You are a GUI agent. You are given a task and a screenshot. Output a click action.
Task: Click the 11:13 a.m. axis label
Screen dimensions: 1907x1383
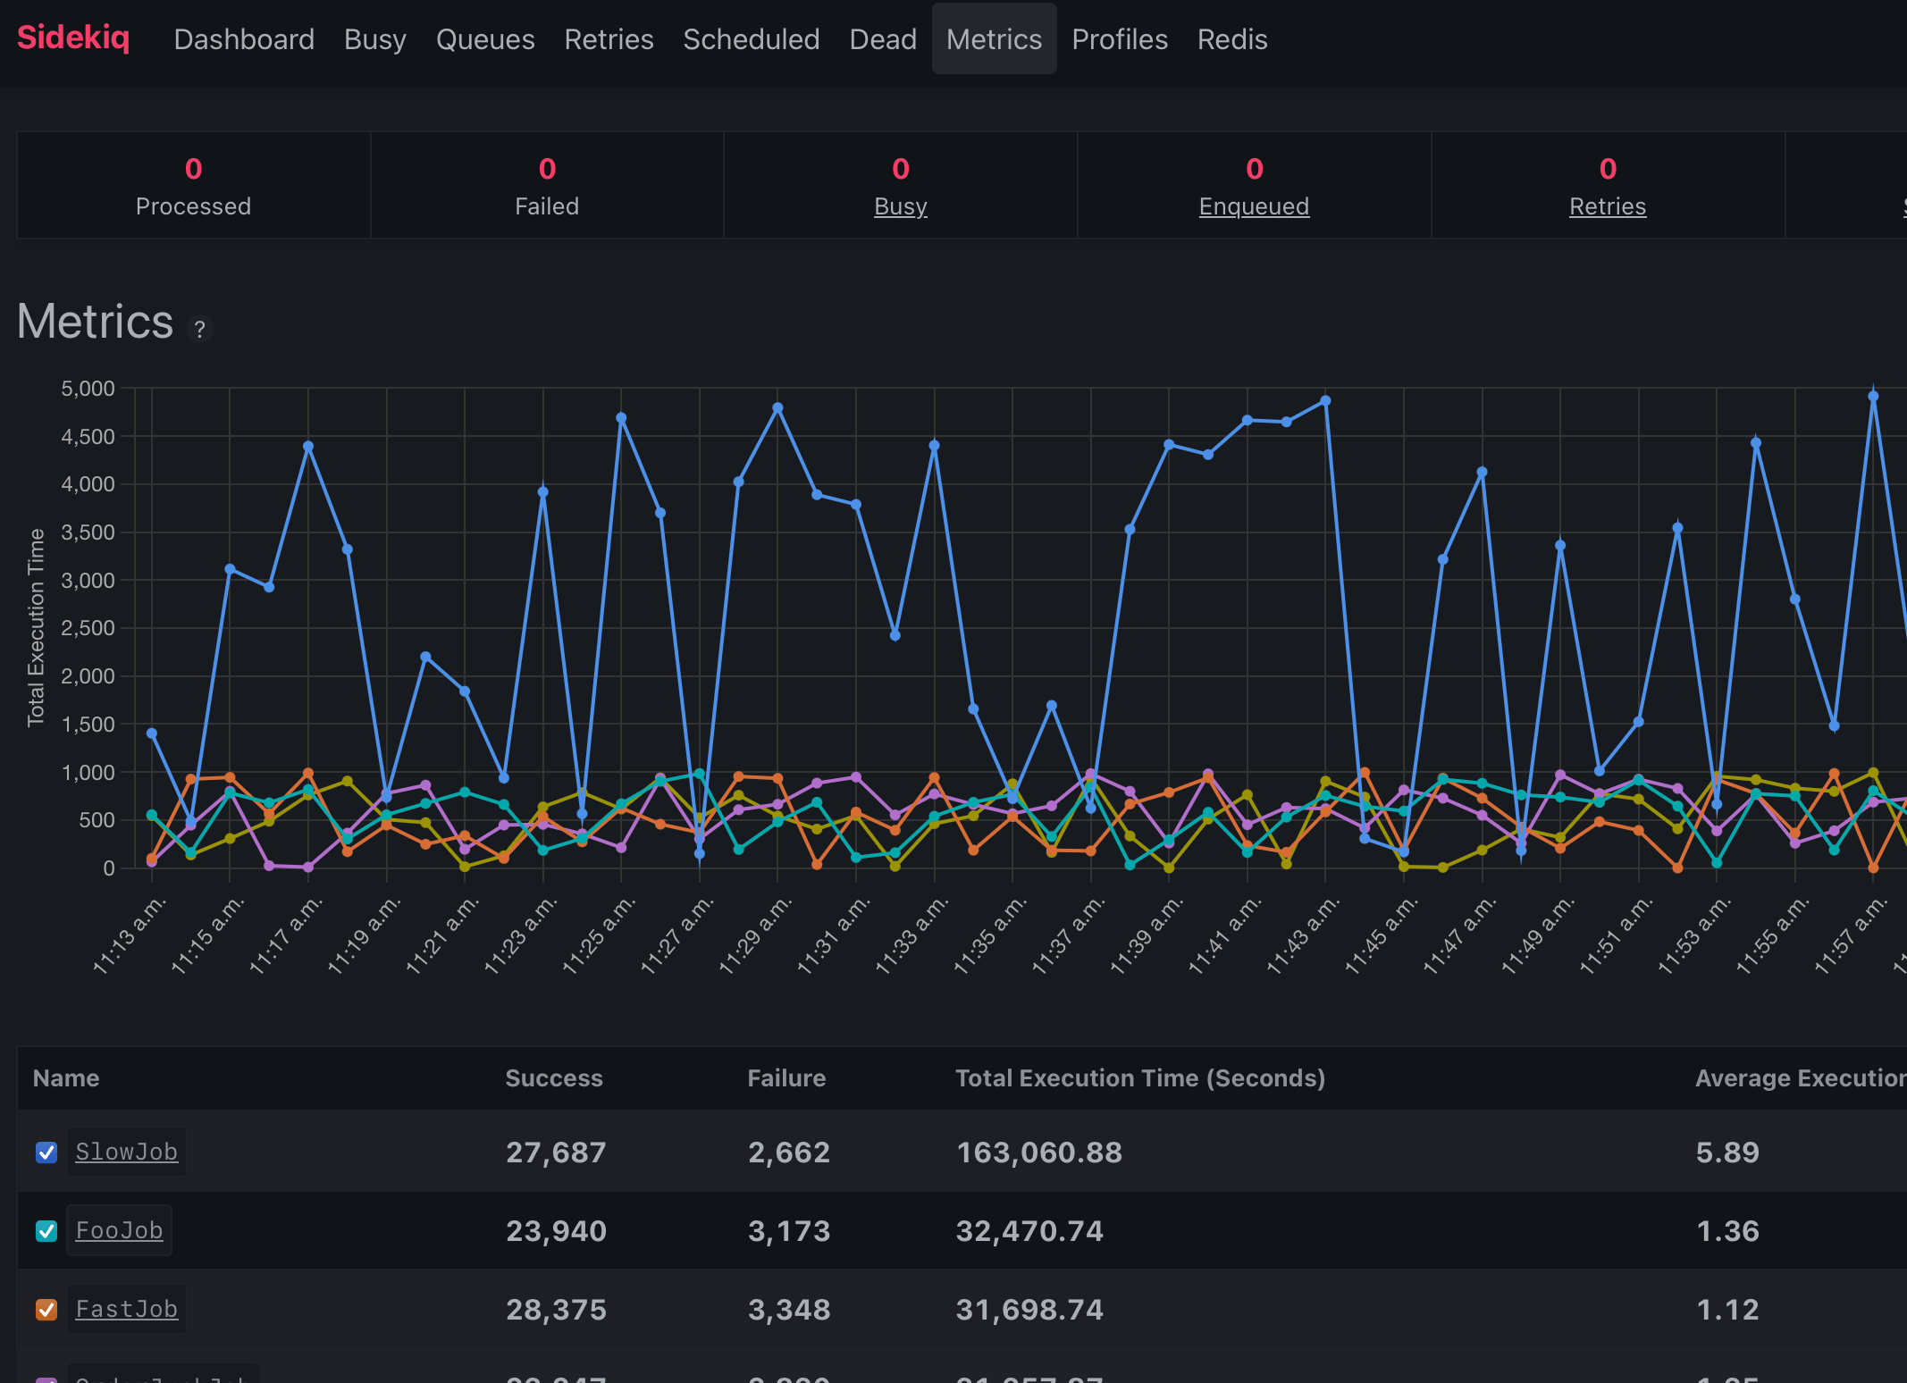pos(130,935)
